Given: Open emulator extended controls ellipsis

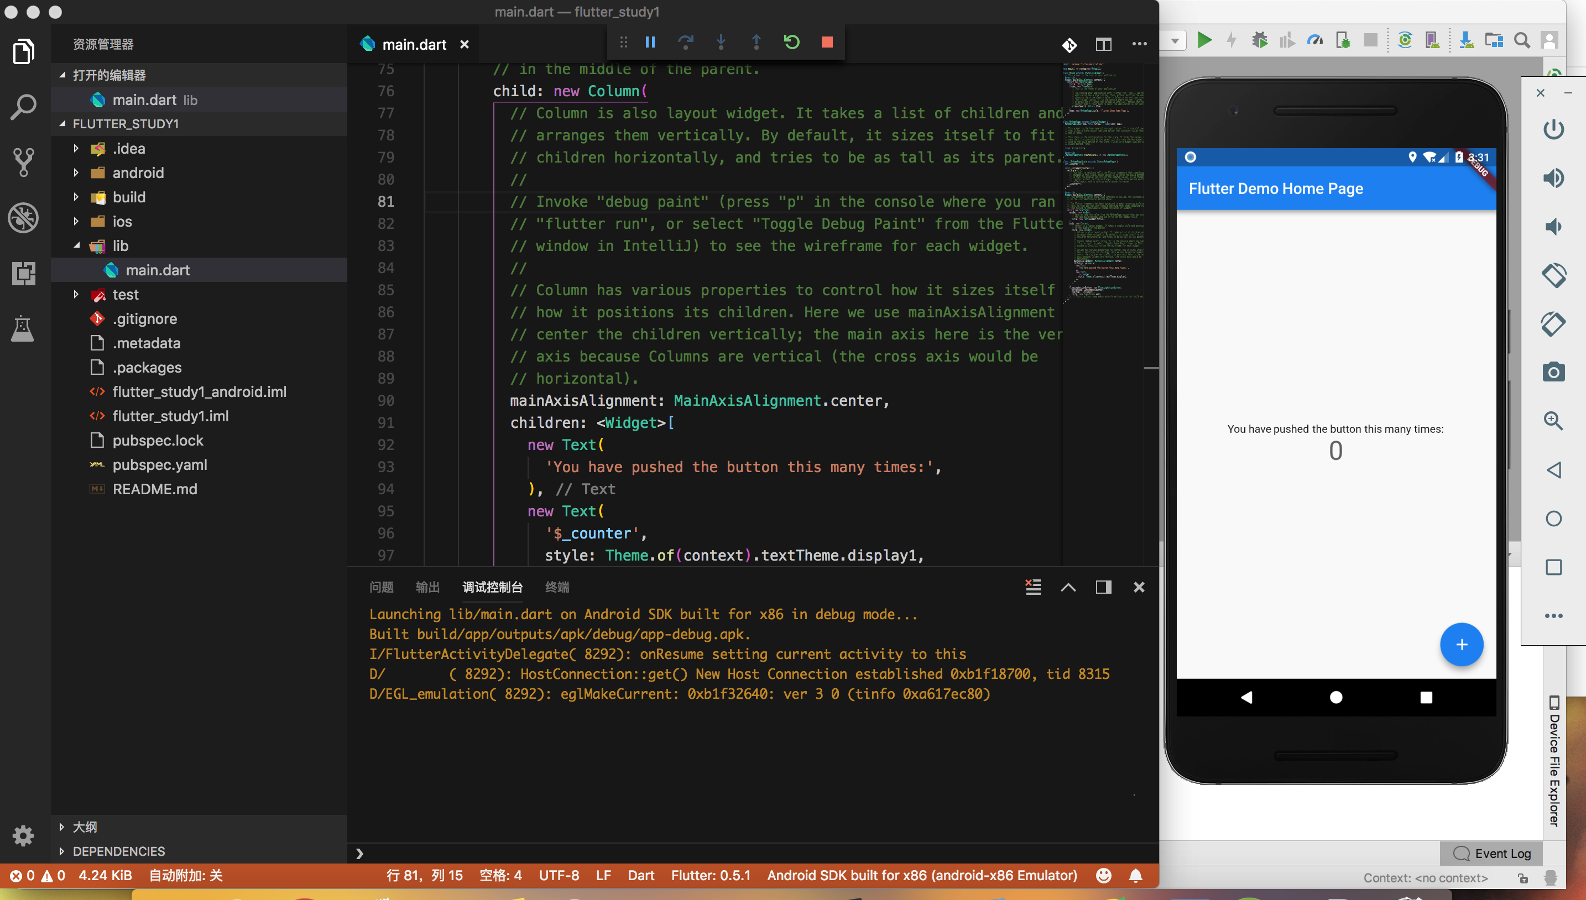Looking at the screenshot, I should tap(1554, 616).
